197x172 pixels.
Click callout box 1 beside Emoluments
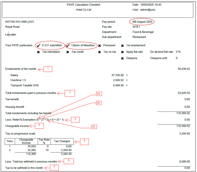coord(48,69)
